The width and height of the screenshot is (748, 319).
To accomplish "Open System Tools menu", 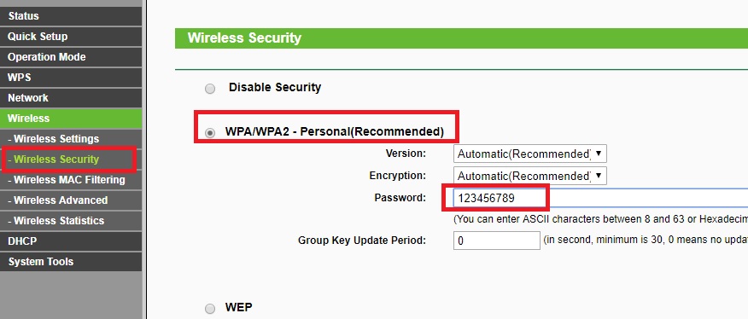I will 71,262.
